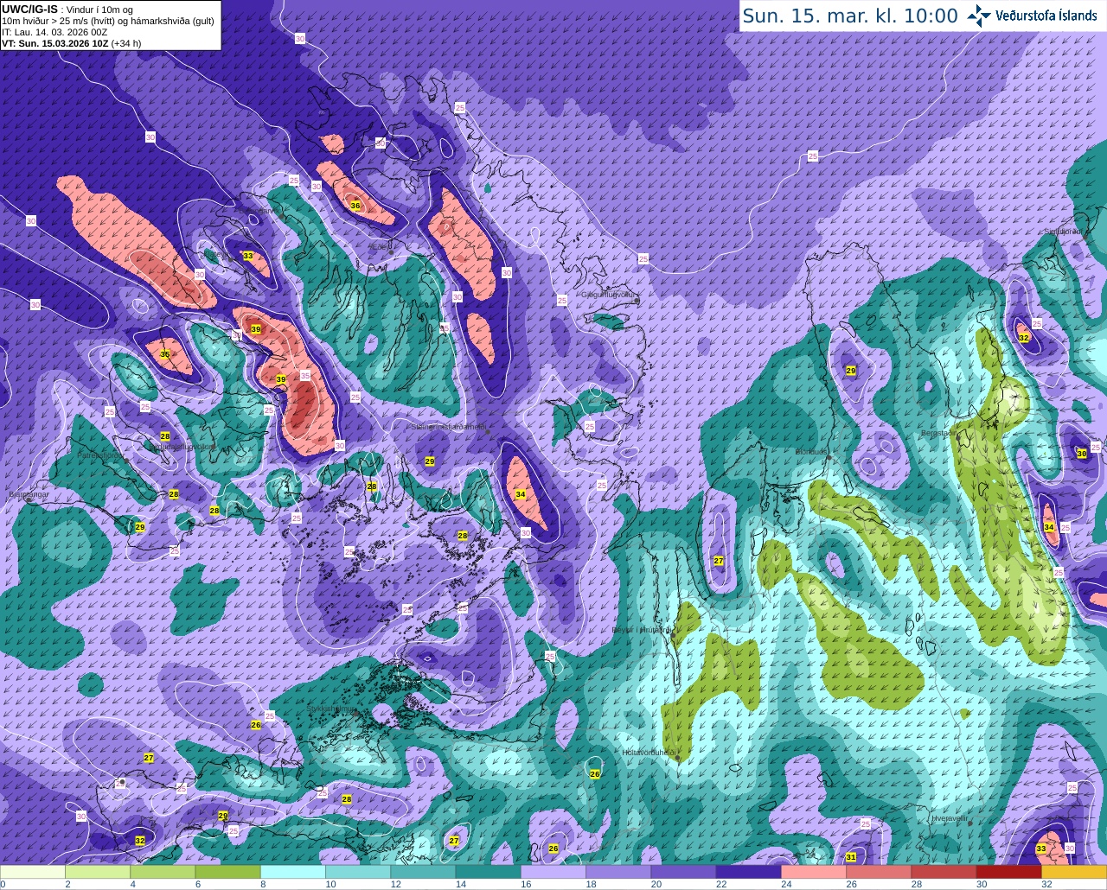Screen dimensions: 1107x890
Task: Click the gust value 26 beside Holtavörðuheiði
Action: click(x=595, y=774)
